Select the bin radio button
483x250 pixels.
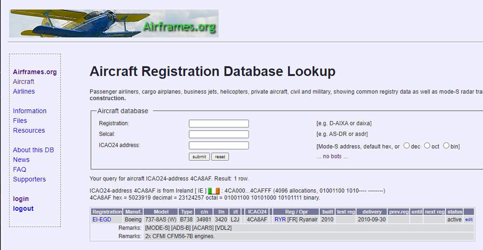click(446, 146)
